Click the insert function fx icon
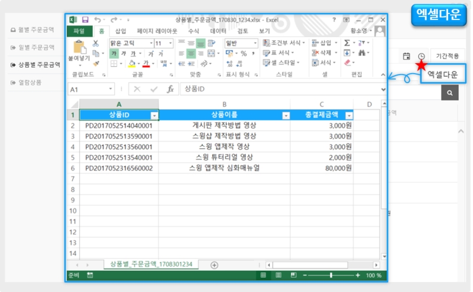473x292 pixels. pos(170,89)
